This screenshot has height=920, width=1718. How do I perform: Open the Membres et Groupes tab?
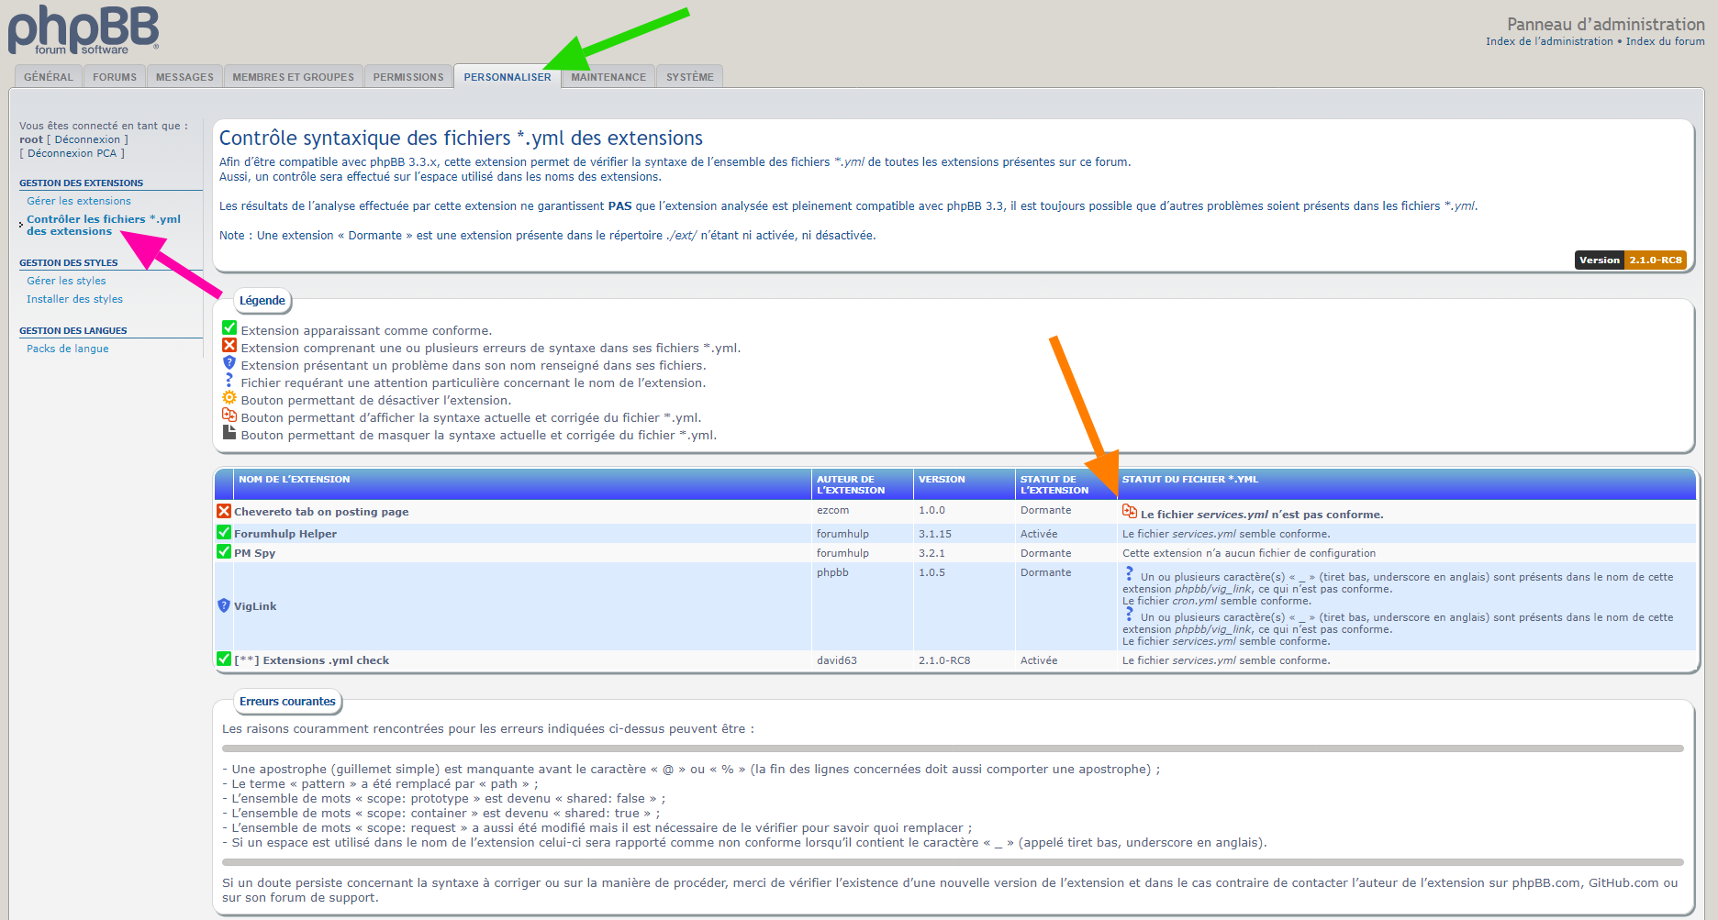coord(293,77)
